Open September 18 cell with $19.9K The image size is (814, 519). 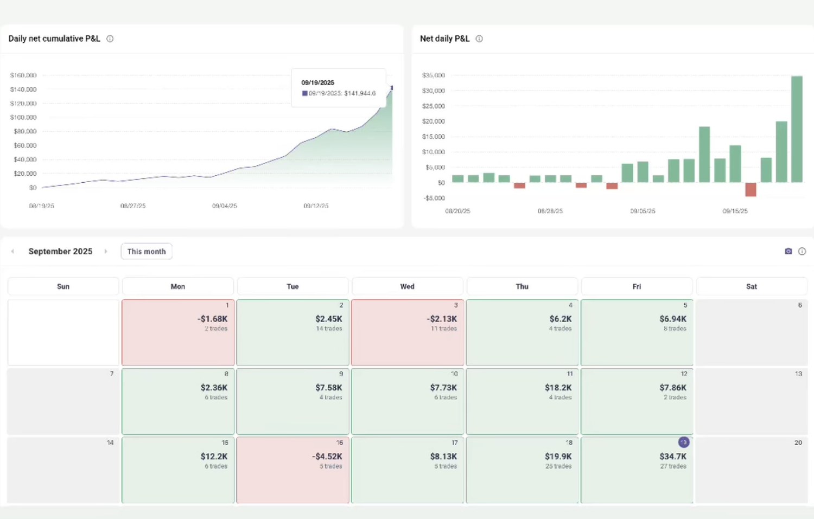[522, 470]
